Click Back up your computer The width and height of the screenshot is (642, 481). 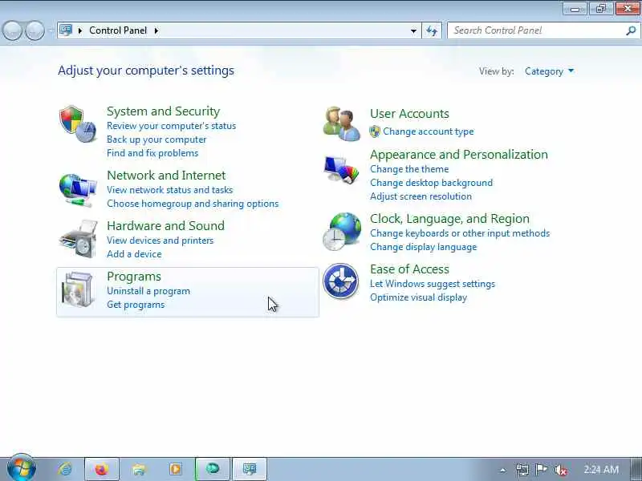pyautogui.click(x=156, y=139)
